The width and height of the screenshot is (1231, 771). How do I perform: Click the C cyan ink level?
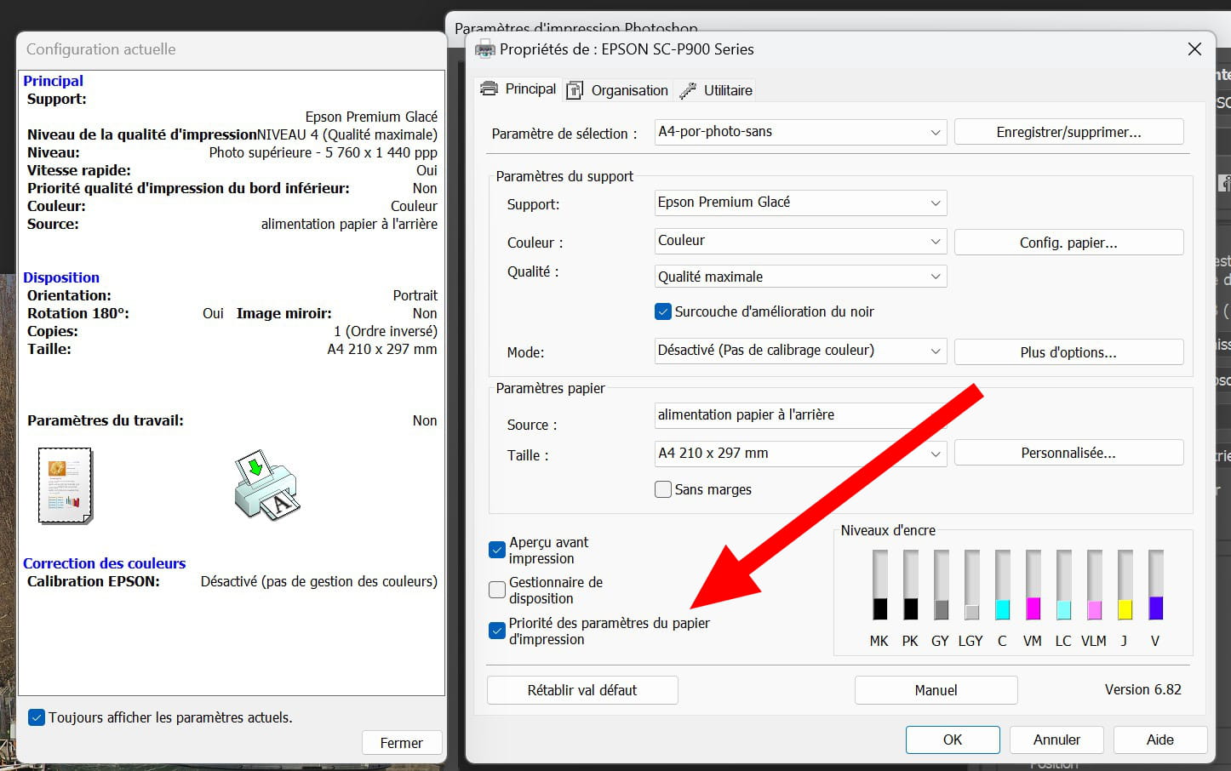[x=1003, y=585]
